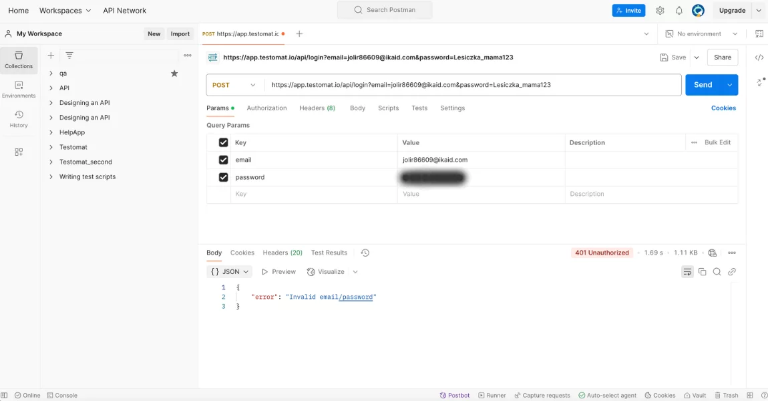Create new collection with plus icon
Viewport: 768px width, 401px height.
(51, 55)
